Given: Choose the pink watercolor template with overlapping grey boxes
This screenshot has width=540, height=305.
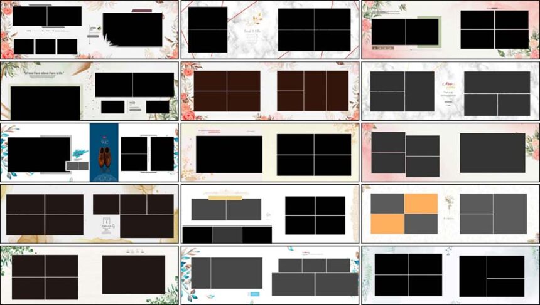Looking at the screenshot, I should pyautogui.click(x=450, y=153).
